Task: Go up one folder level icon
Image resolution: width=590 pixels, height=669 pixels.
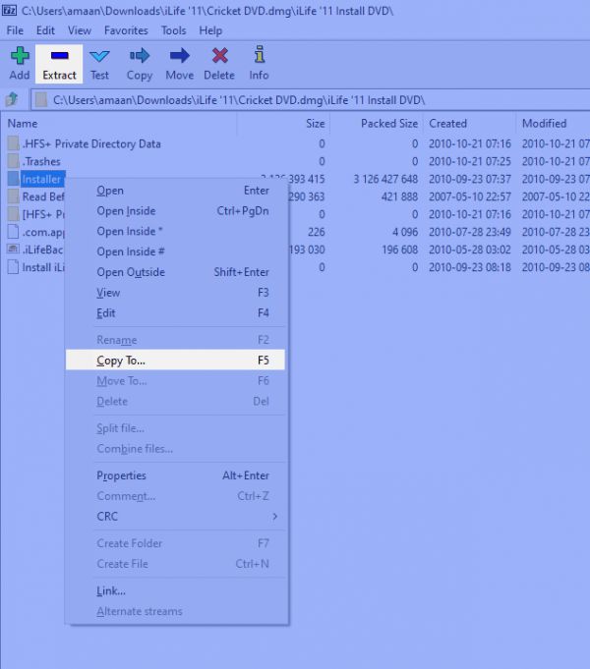Action: point(13,99)
